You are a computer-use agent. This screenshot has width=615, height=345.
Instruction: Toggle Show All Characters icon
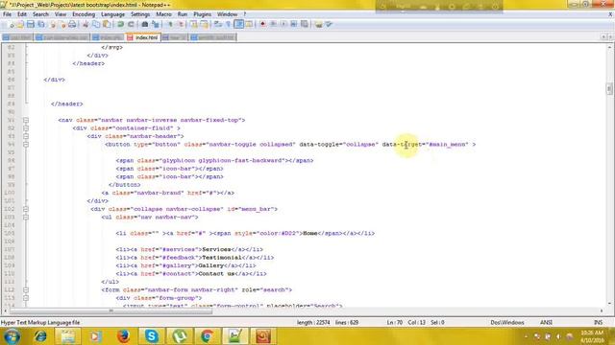tap(229, 24)
